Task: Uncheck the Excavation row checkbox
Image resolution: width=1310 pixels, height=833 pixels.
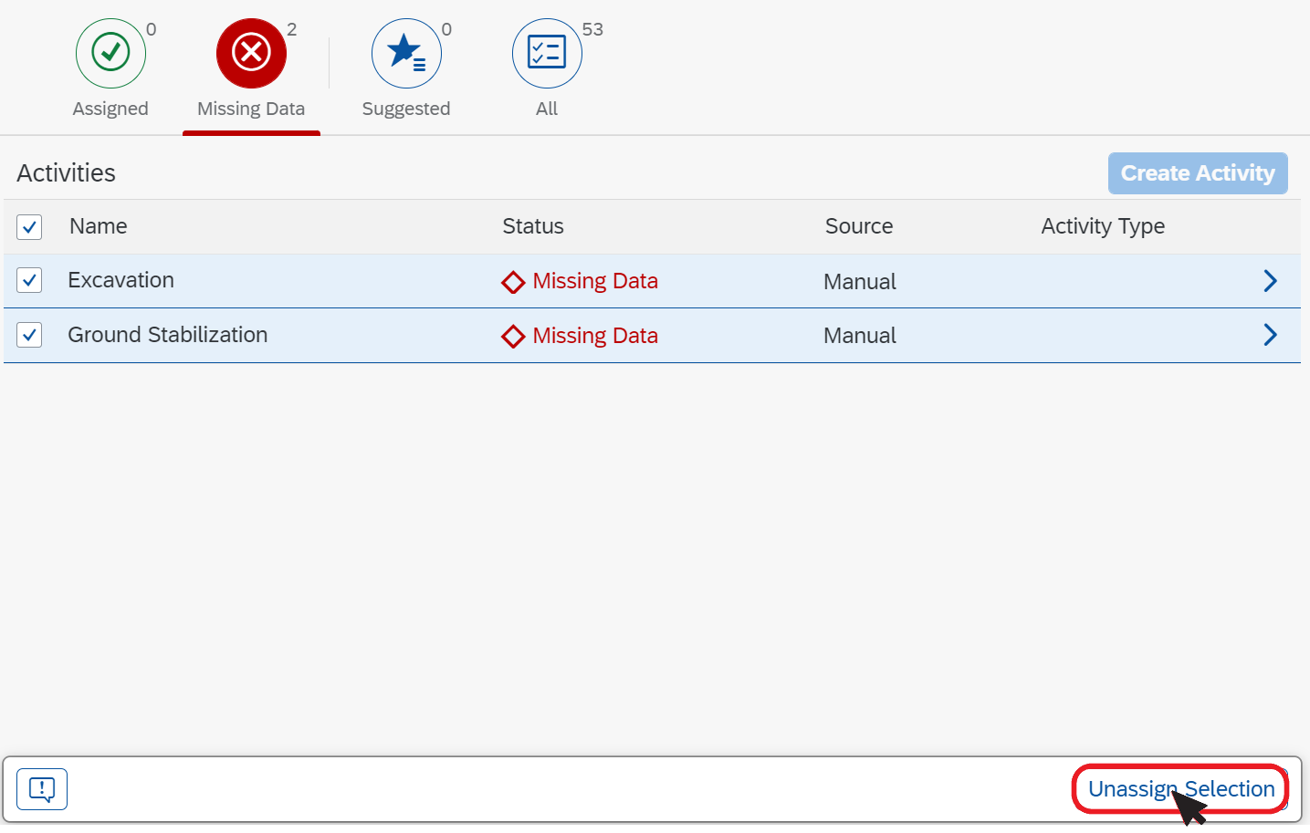Action: coord(29,280)
